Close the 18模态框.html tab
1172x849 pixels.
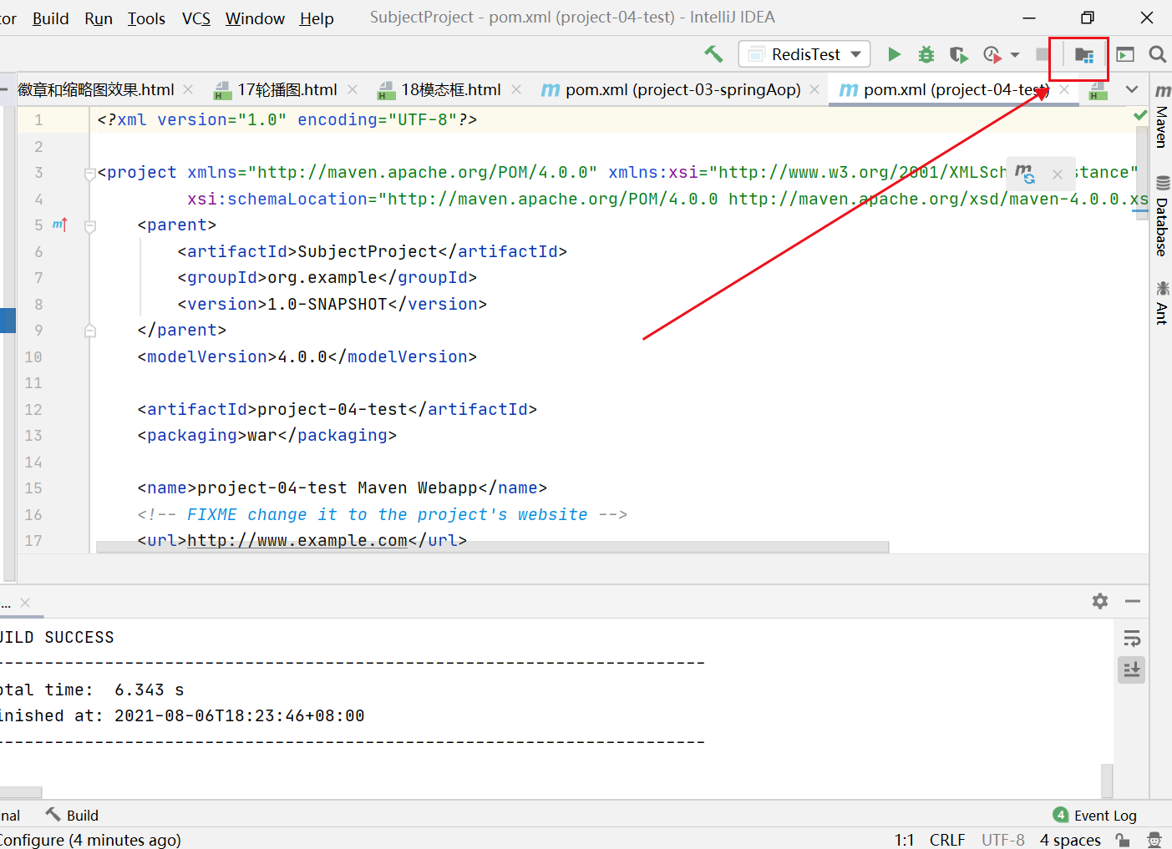[x=516, y=89]
